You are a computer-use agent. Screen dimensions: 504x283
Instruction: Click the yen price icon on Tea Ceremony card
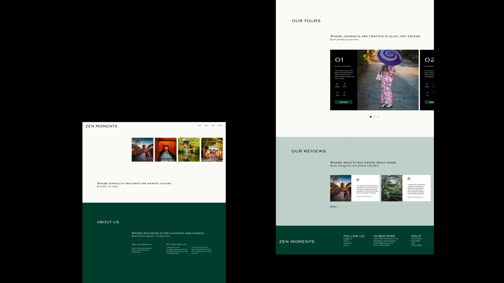pos(427,84)
